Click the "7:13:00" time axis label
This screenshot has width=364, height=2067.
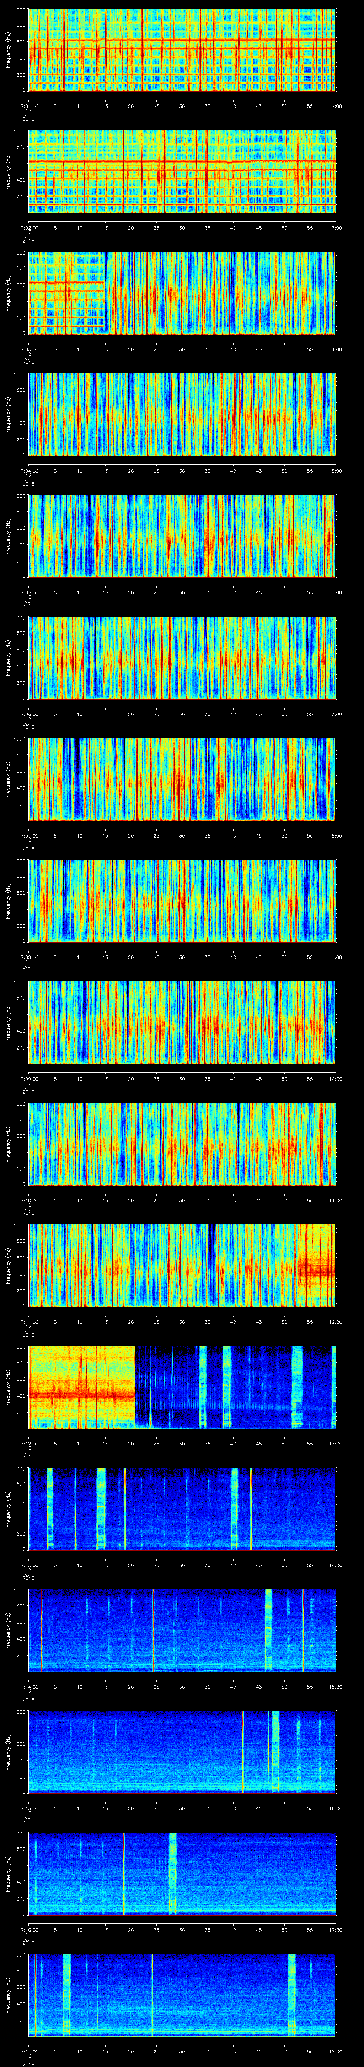[29, 1565]
